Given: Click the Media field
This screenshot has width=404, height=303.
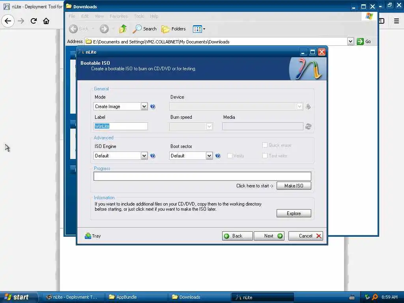Looking at the screenshot, I should [x=262, y=126].
